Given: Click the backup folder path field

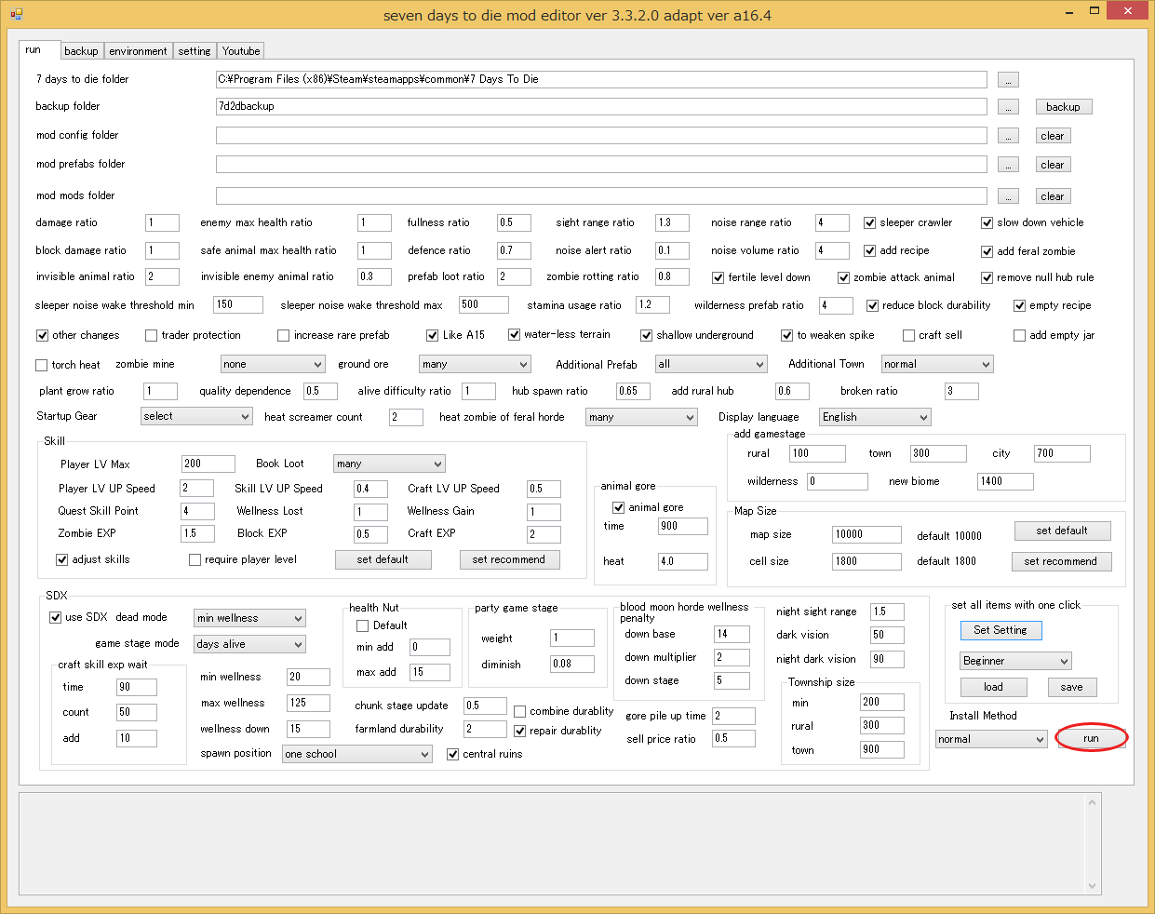Looking at the screenshot, I should click(x=601, y=106).
